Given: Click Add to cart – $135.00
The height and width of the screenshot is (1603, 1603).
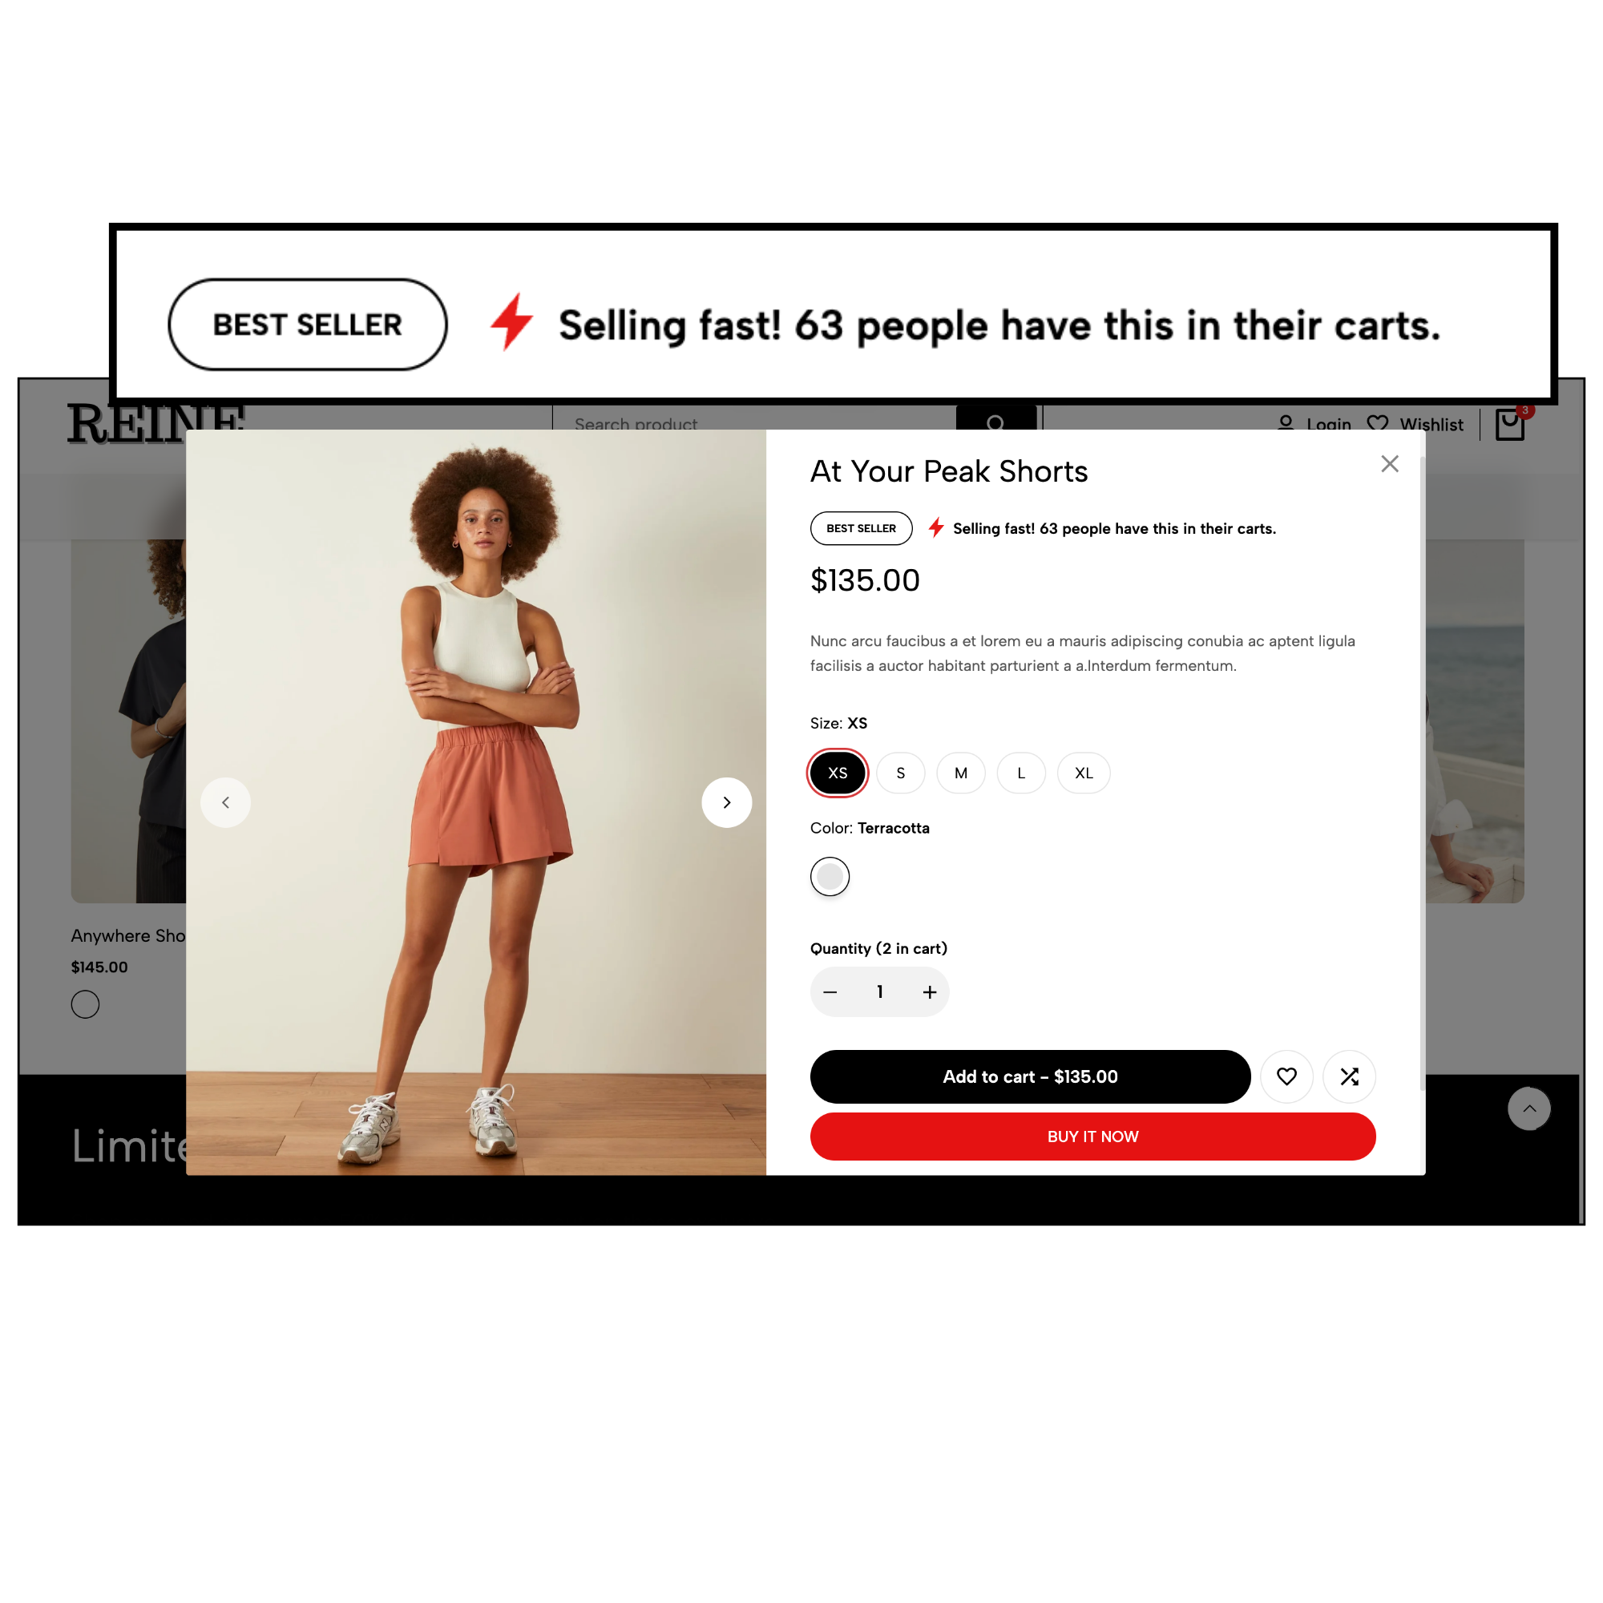Looking at the screenshot, I should point(1031,1076).
